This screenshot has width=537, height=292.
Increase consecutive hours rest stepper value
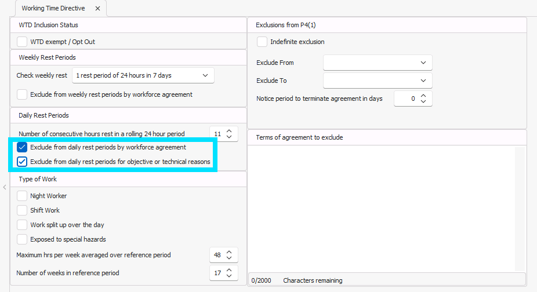(229, 131)
